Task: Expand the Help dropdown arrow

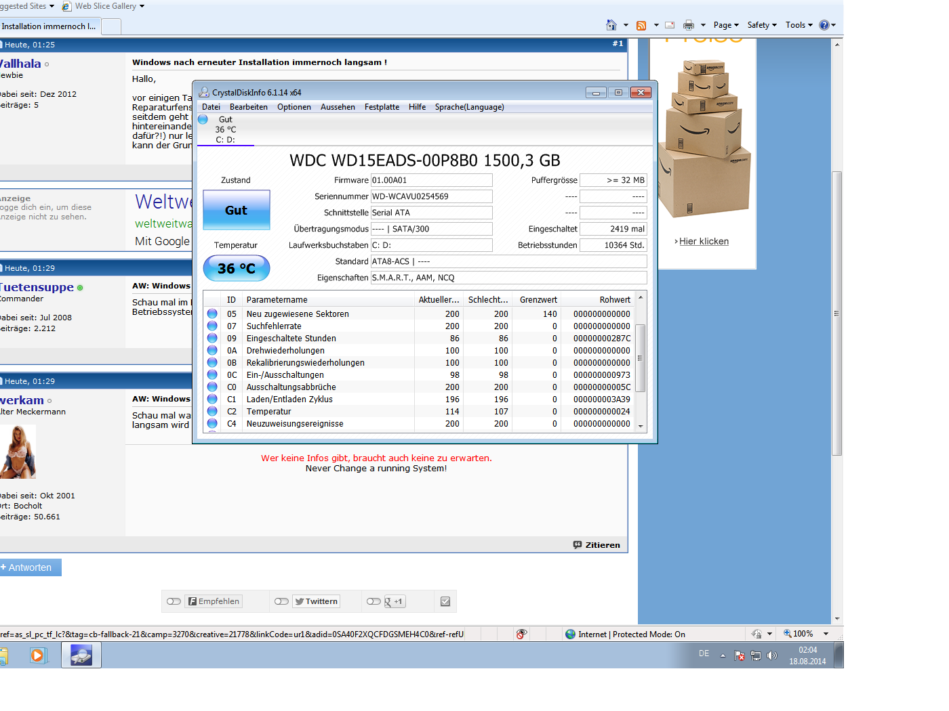Action: [834, 25]
